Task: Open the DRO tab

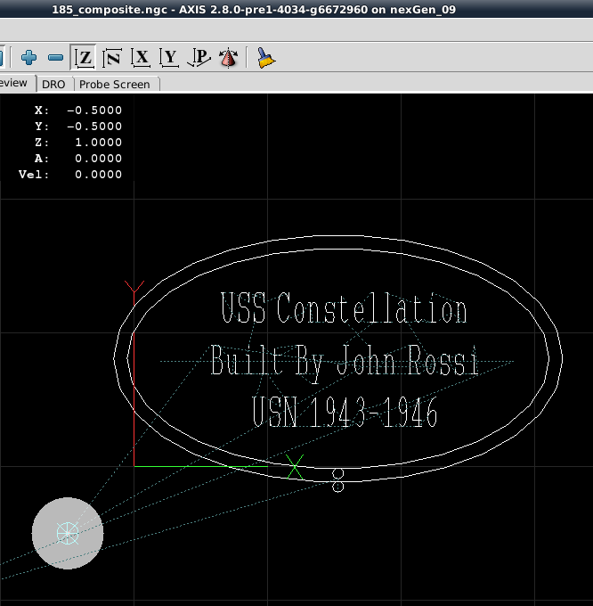Action: pyautogui.click(x=53, y=84)
